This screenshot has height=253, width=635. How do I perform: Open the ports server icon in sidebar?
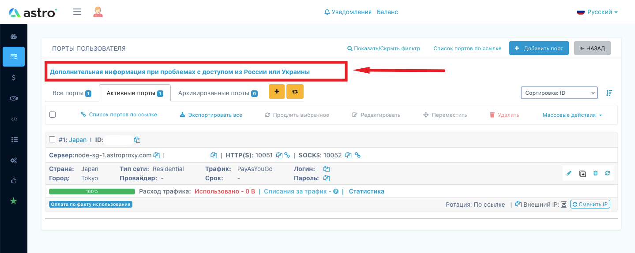pyautogui.click(x=14, y=56)
